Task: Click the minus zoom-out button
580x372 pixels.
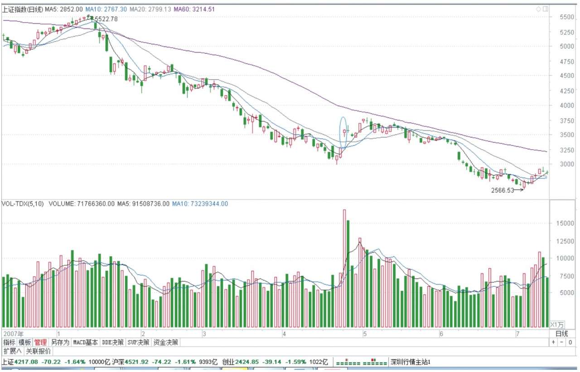Action: [562, 342]
